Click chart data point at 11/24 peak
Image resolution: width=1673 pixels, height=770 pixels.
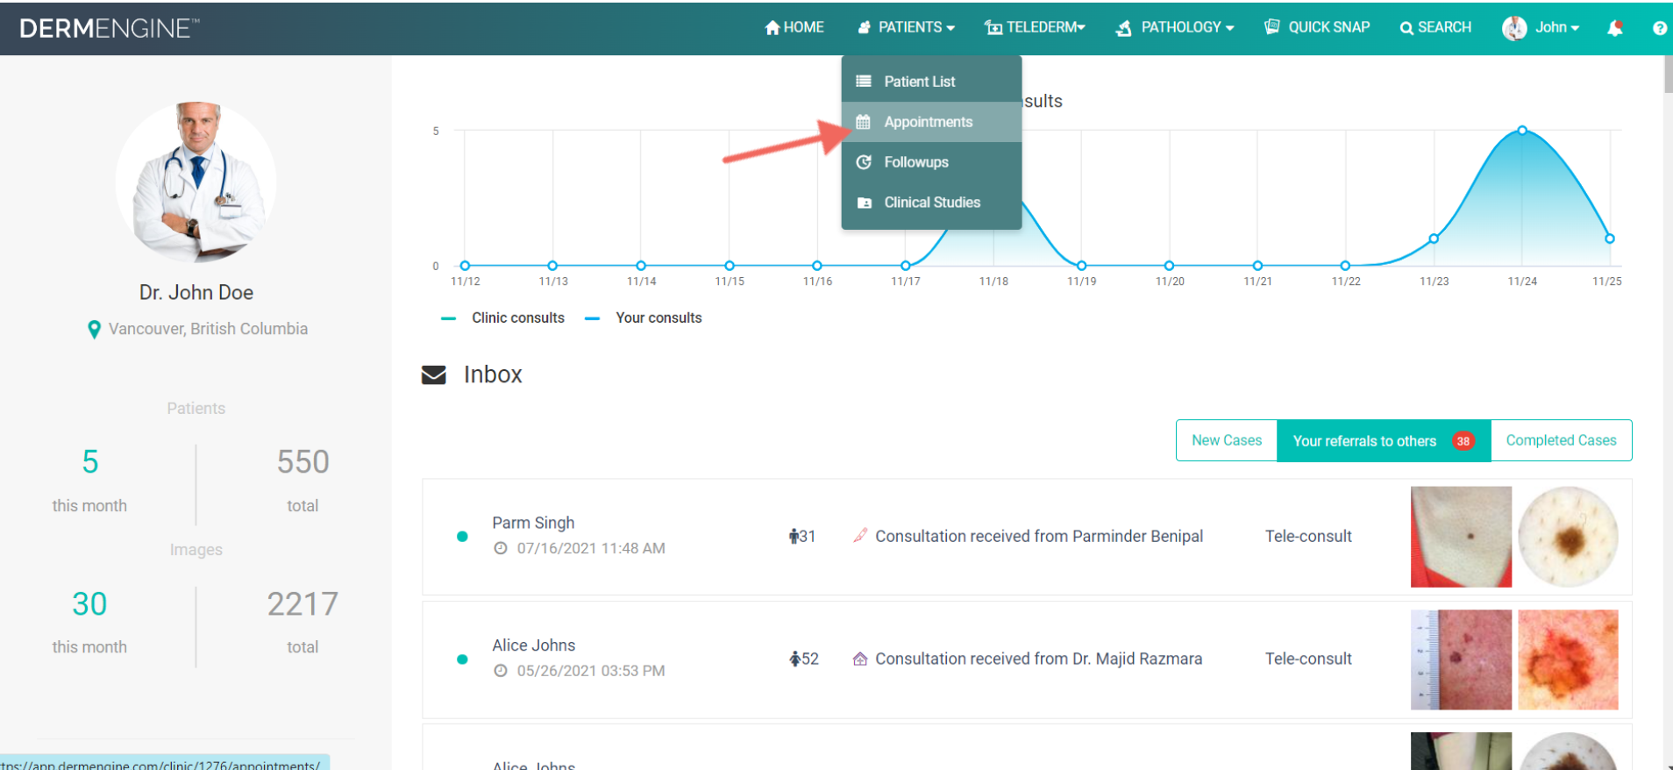point(1522,130)
